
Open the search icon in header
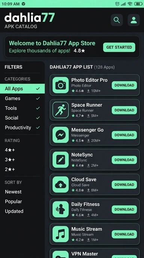click(117, 20)
